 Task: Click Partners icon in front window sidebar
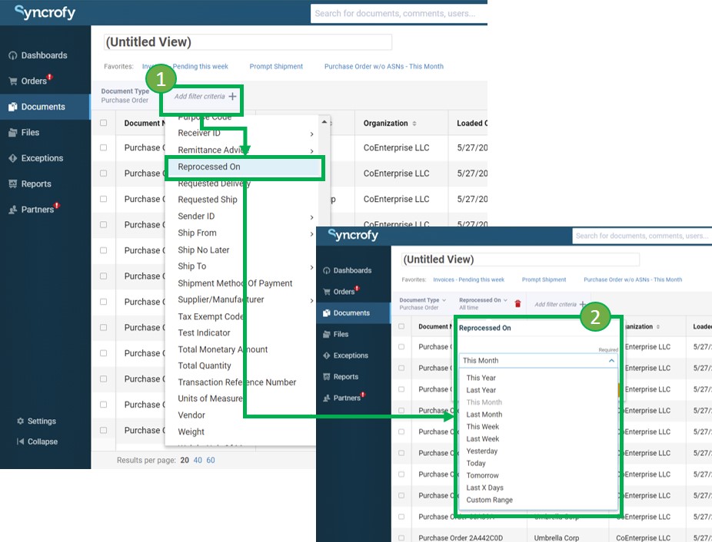(327, 398)
